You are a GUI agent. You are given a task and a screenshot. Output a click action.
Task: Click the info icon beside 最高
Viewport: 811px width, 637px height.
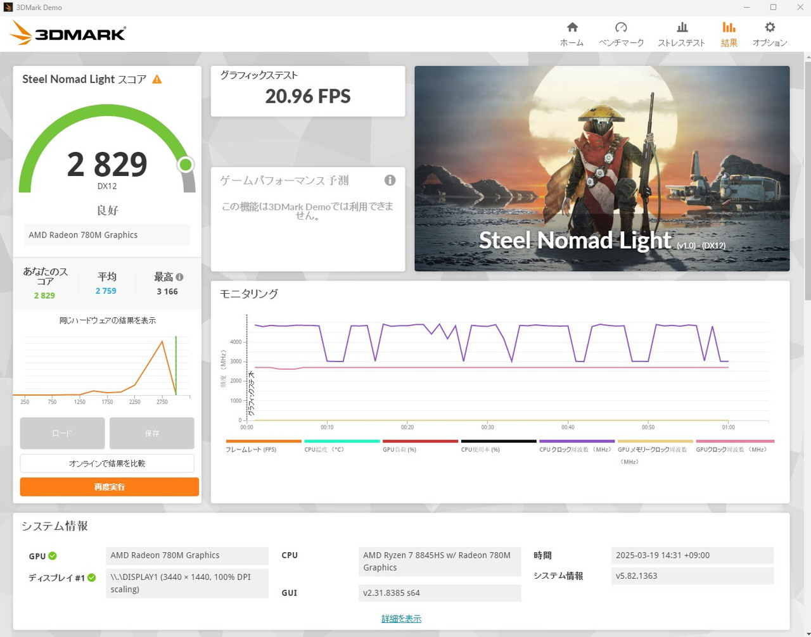coord(180,277)
